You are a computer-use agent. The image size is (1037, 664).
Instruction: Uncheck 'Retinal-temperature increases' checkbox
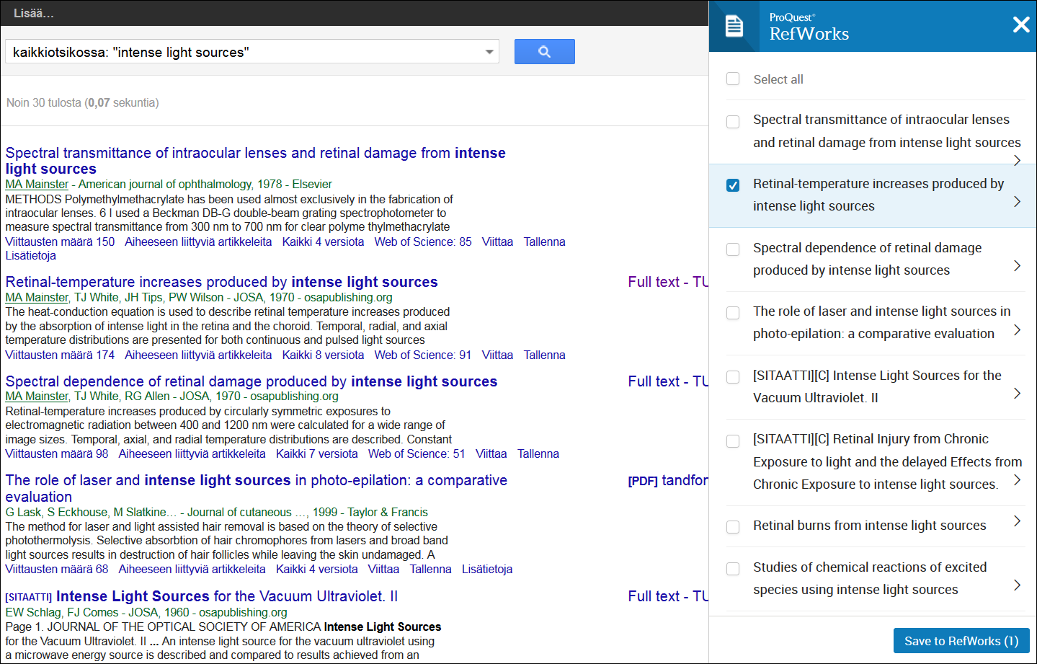pos(733,185)
